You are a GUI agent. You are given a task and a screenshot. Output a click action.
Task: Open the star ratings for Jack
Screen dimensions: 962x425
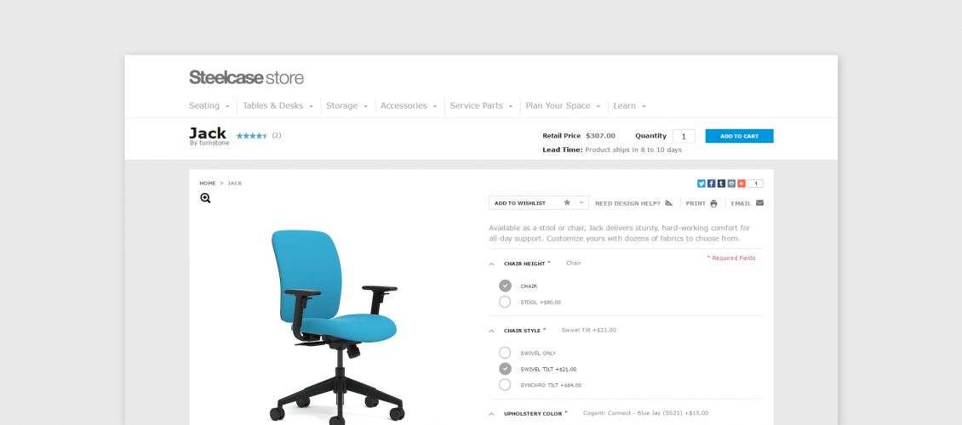point(252,136)
